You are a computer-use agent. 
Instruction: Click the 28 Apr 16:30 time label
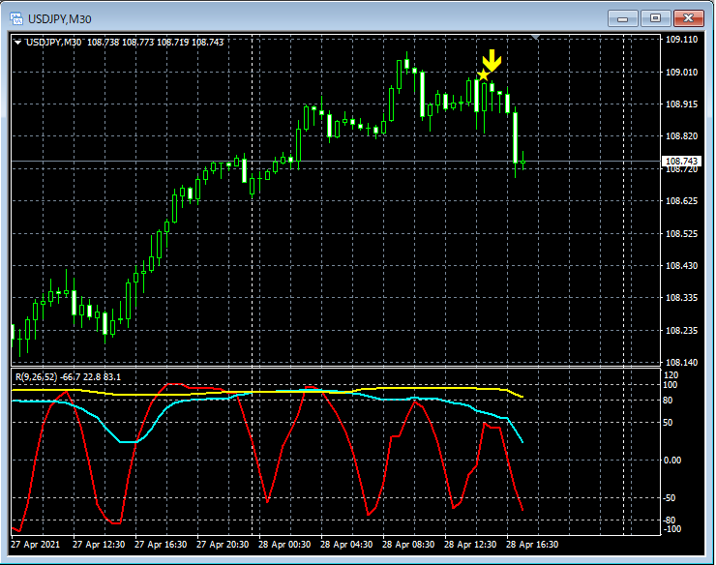tap(534, 545)
